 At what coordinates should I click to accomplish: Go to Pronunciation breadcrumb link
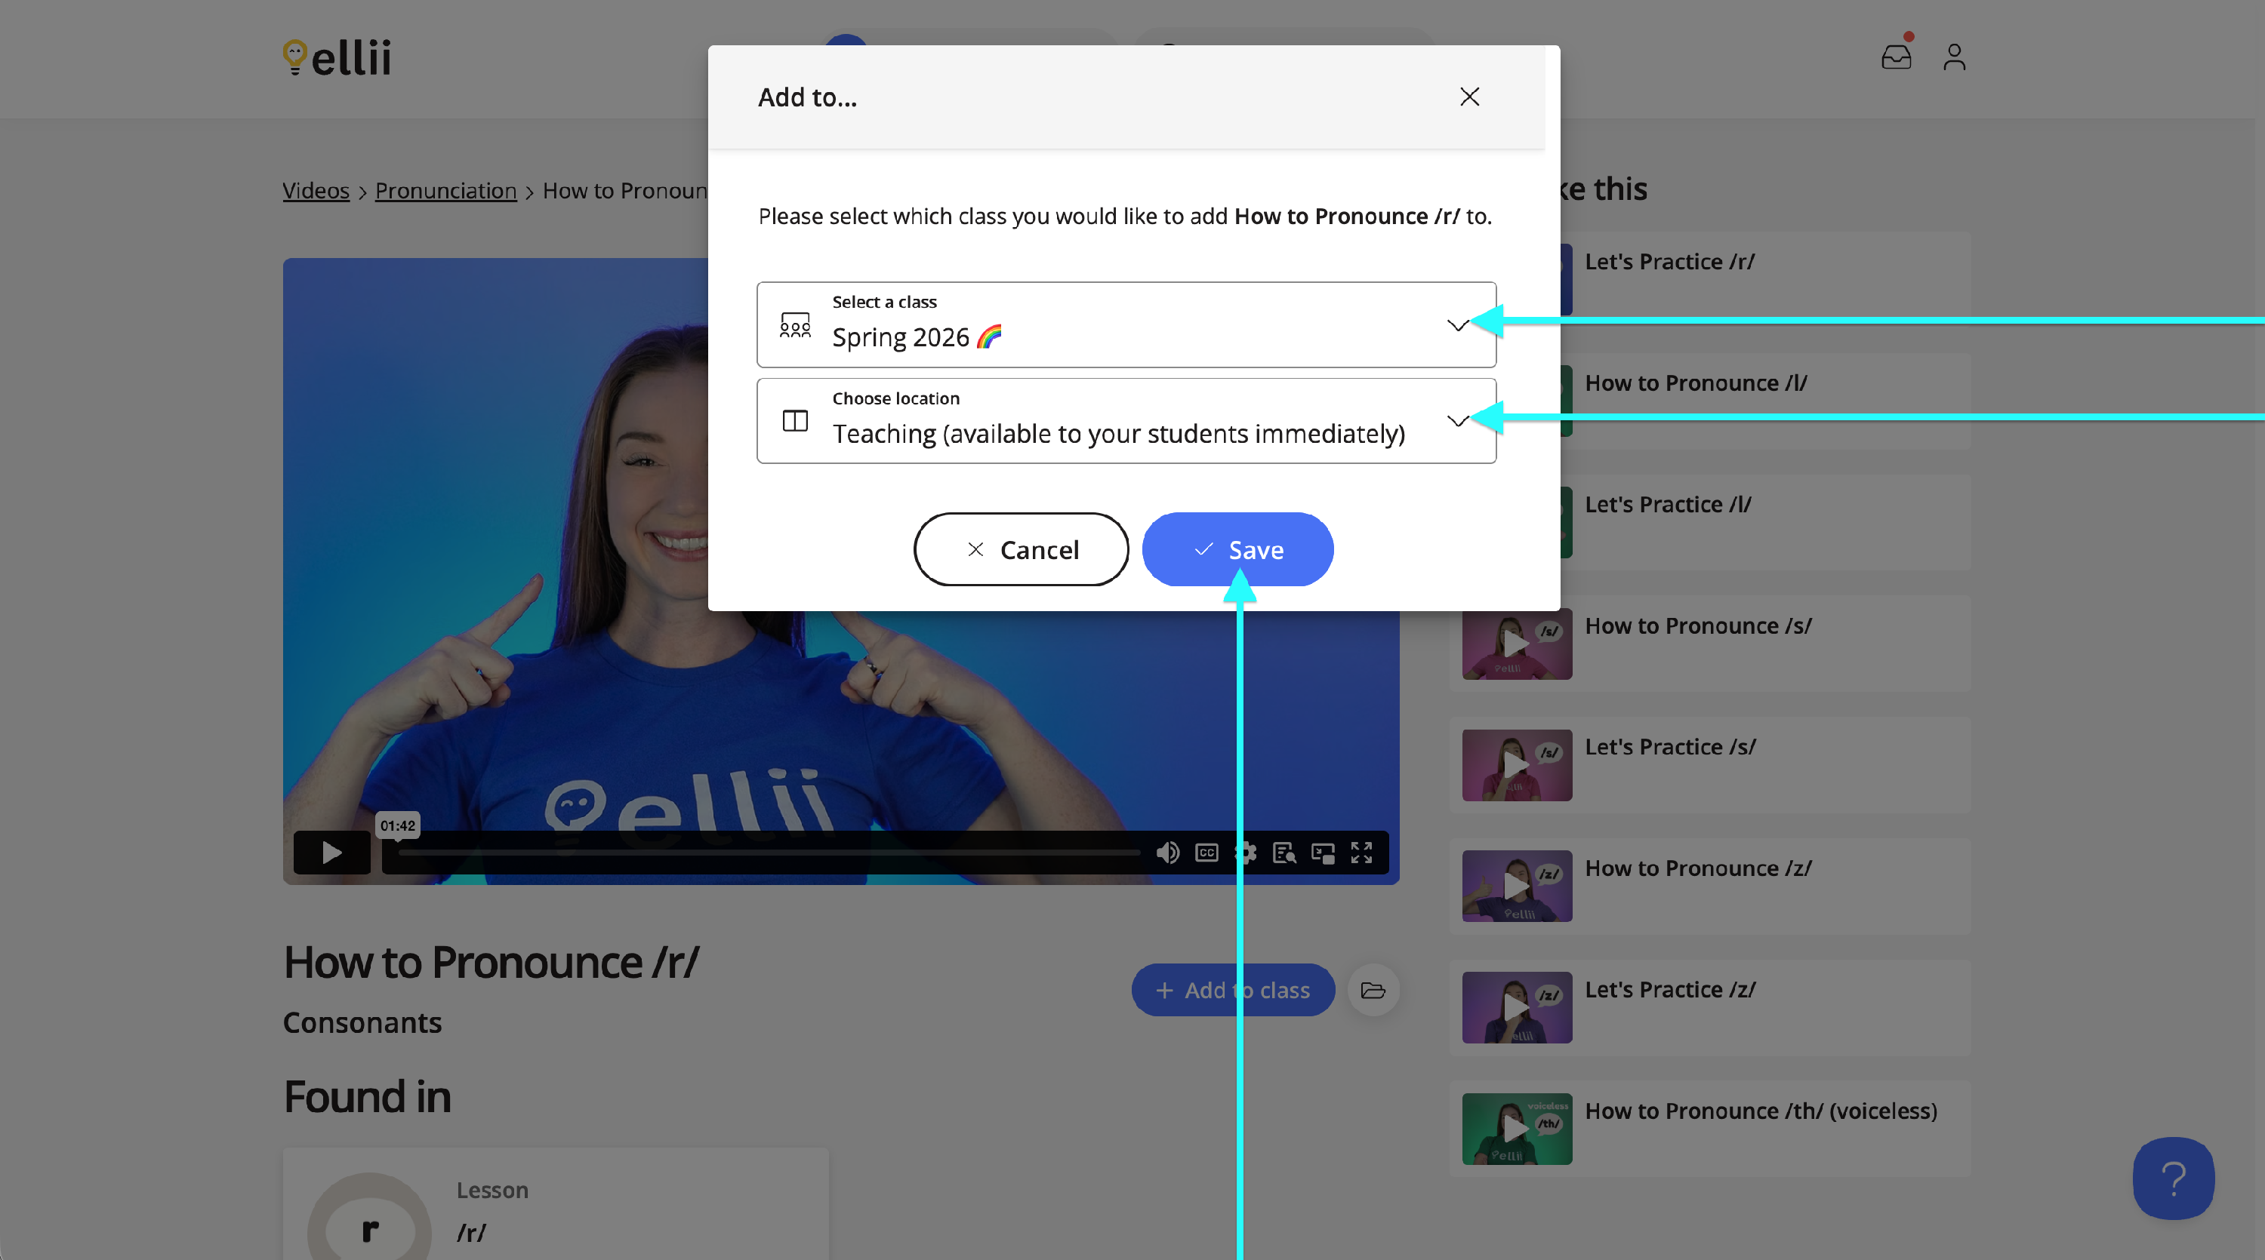click(x=445, y=191)
